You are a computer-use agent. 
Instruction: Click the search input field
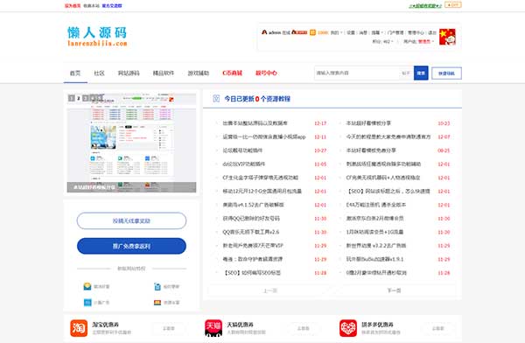point(357,73)
